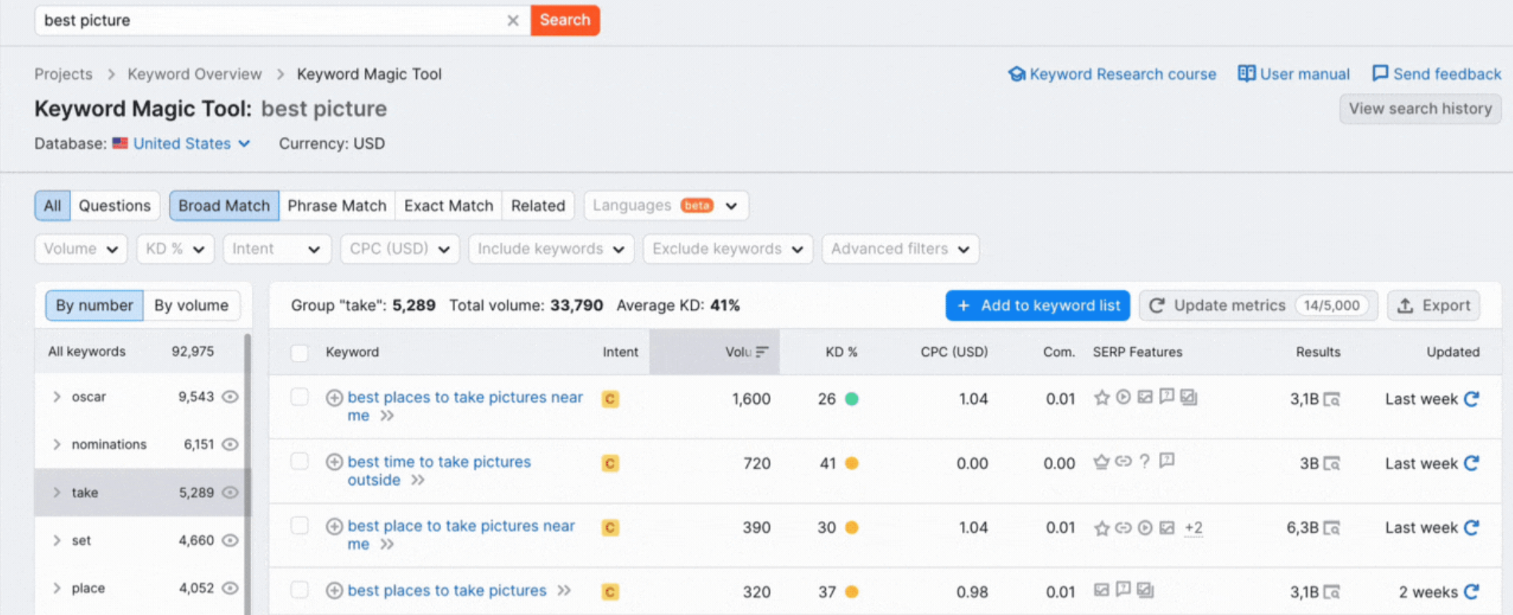This screenshot has width=1513, height=615.
Task: View SERP icon for 3B results row
Action: click(1331, 464)
